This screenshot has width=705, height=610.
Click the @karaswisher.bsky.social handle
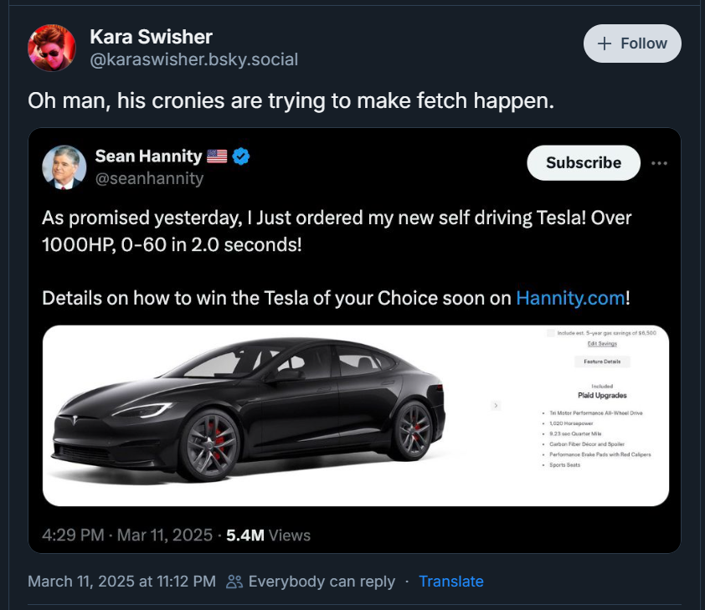tap(193, 59)
